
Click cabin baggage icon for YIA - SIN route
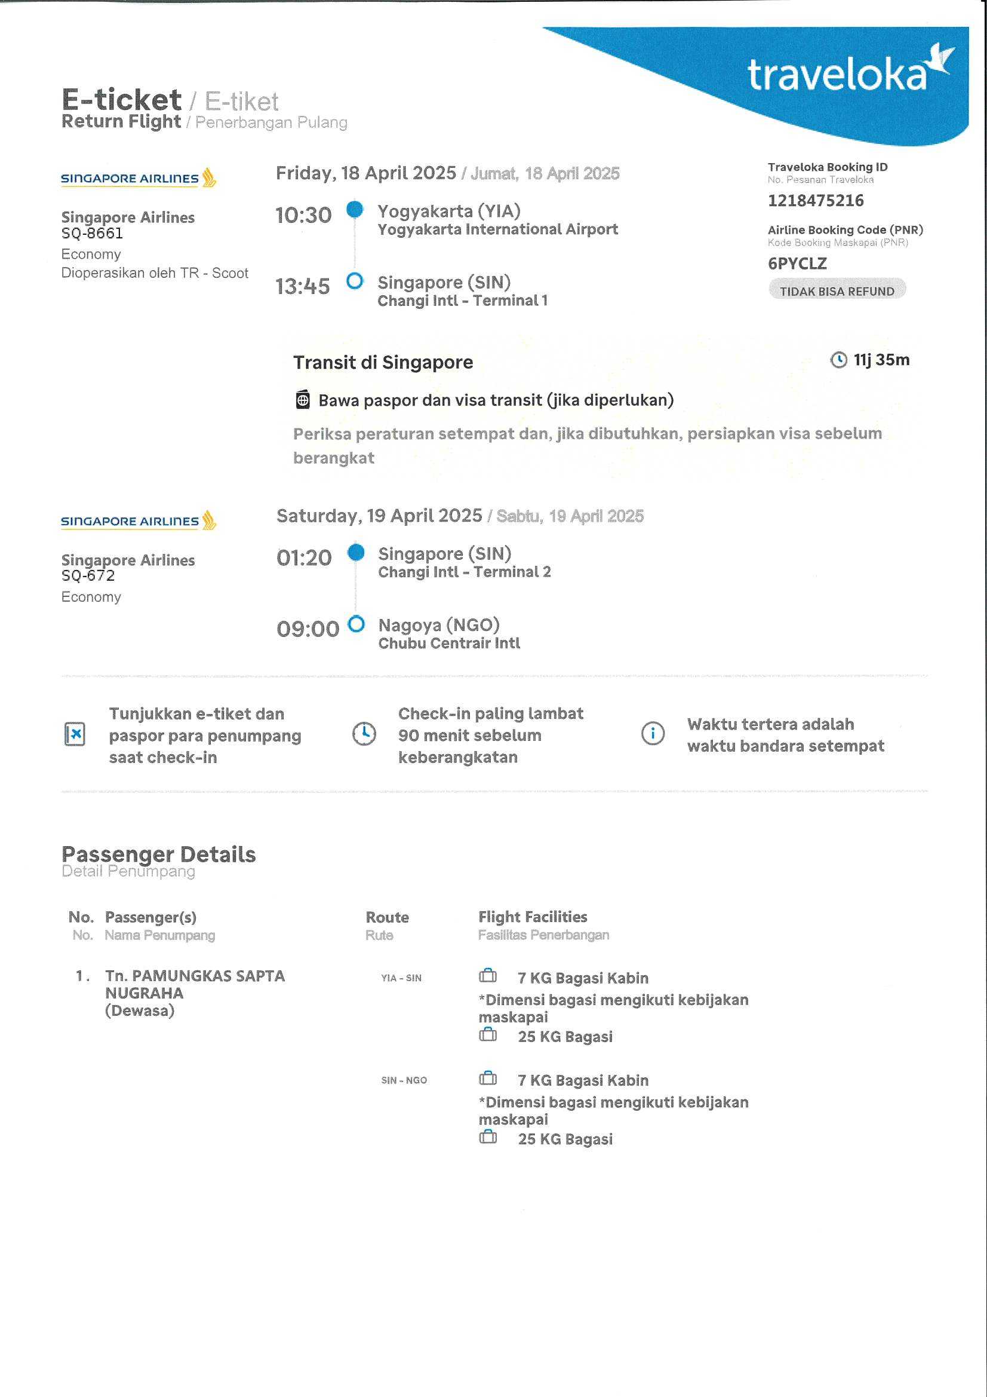(x=488, y=976)
